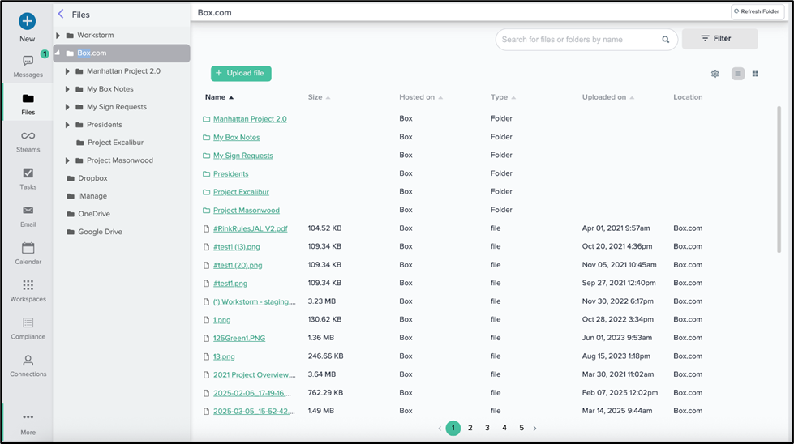
Task: Click the next page arrow
Action: [x=534, y=429]
